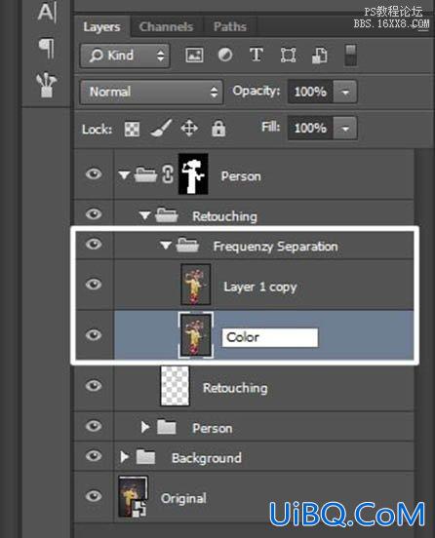Filter layers by pixel image icon

(194, 55)
